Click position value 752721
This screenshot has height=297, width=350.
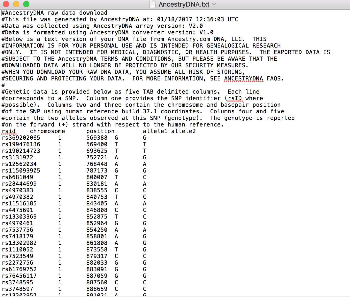[97, 157]
